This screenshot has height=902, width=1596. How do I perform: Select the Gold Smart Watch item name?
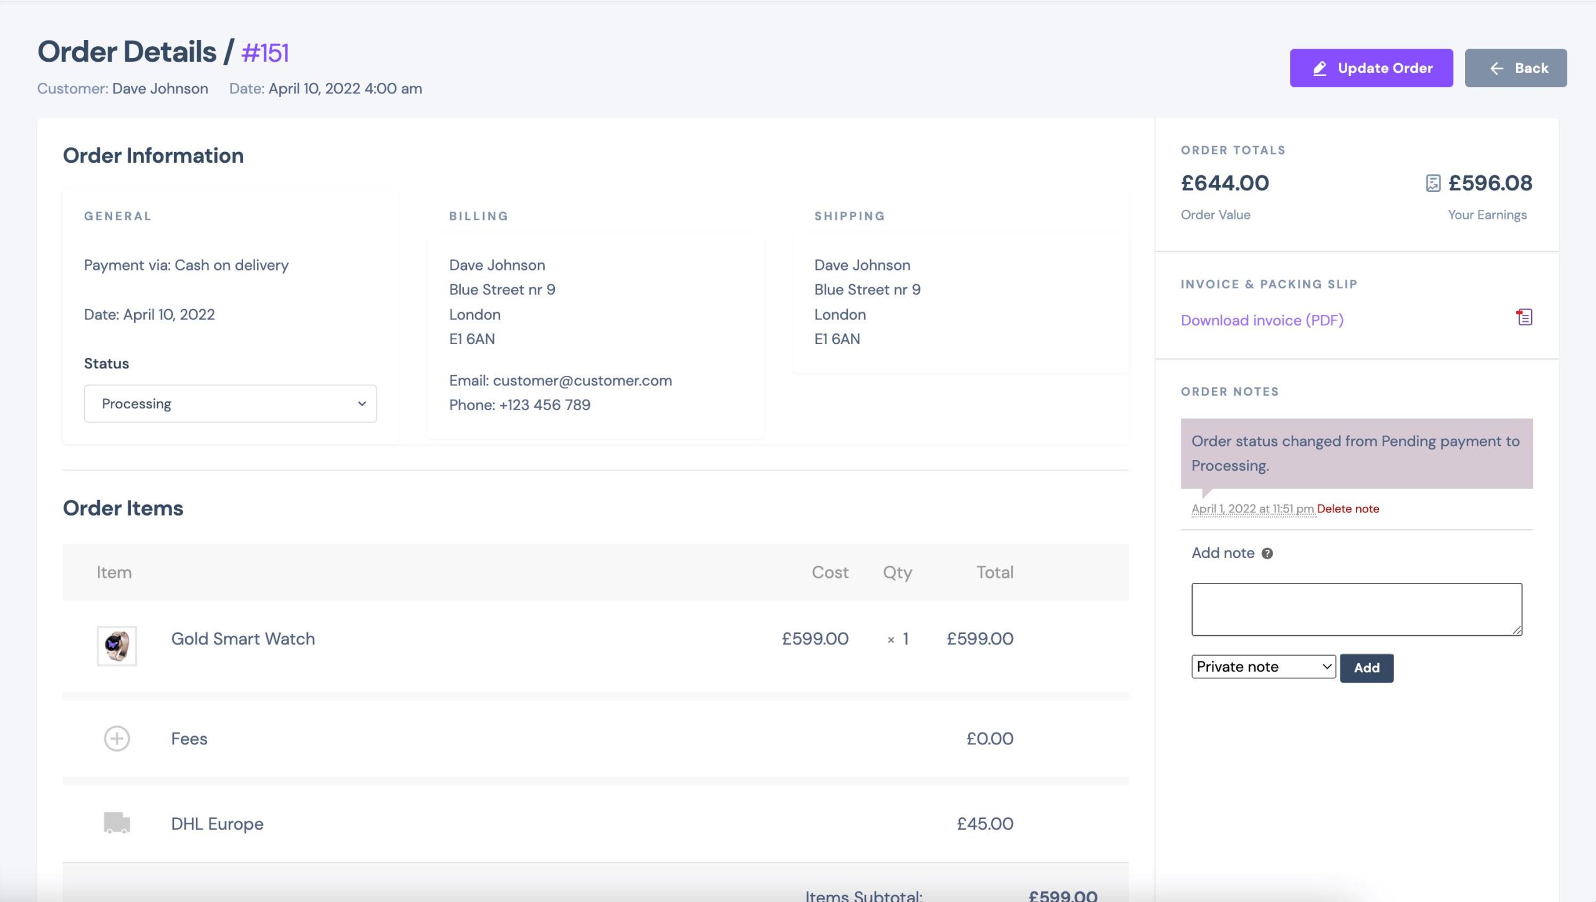click(x=243, y=638)
